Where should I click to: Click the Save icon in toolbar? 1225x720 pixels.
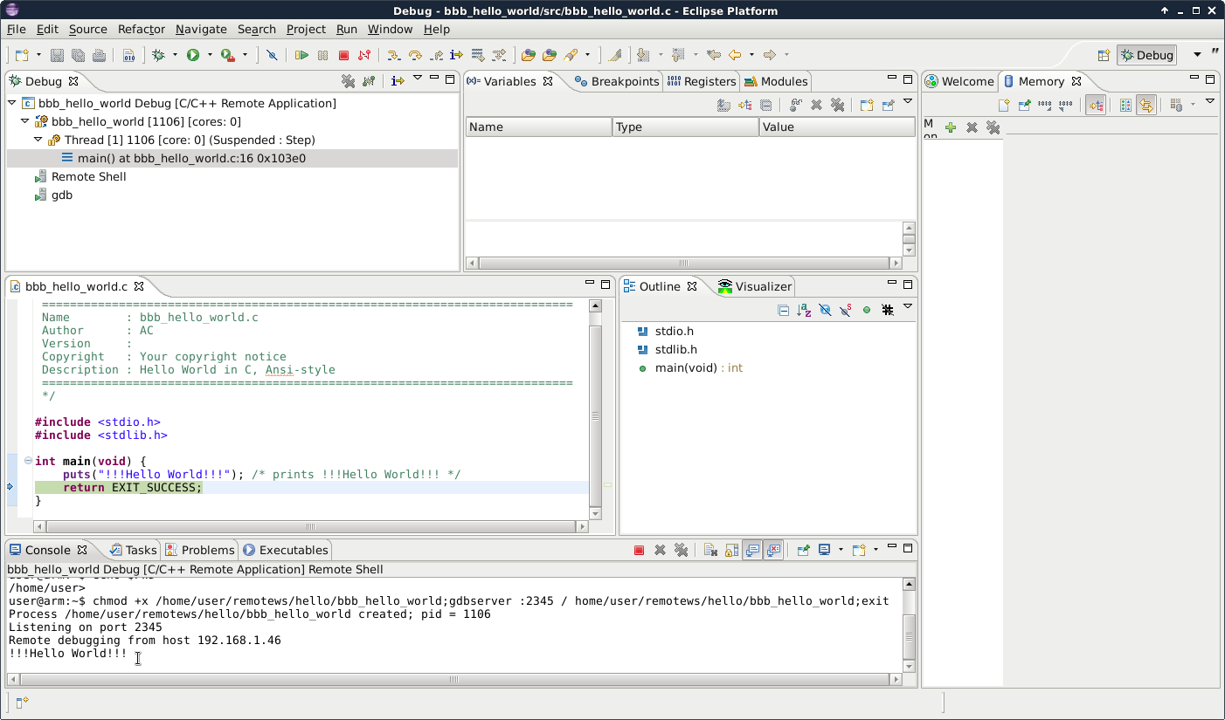(x=57, y=55)
